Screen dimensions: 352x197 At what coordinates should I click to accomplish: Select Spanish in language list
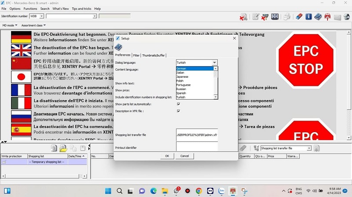click(x=194, y=93)
